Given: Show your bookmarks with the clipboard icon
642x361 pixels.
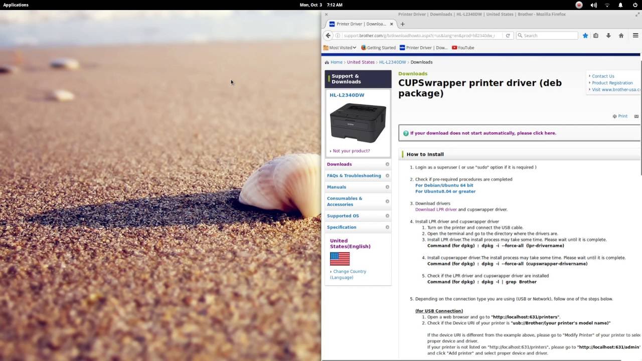Looking at the screenshot, I should click(596, 36).
